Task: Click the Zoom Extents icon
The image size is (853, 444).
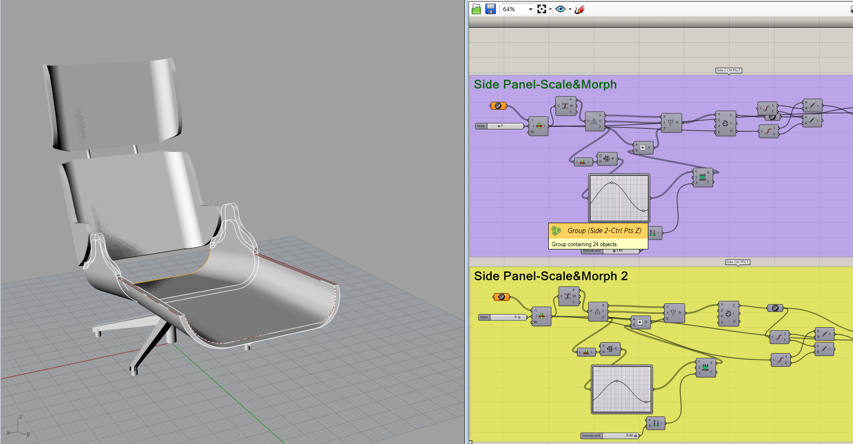Action: (542, 9)
